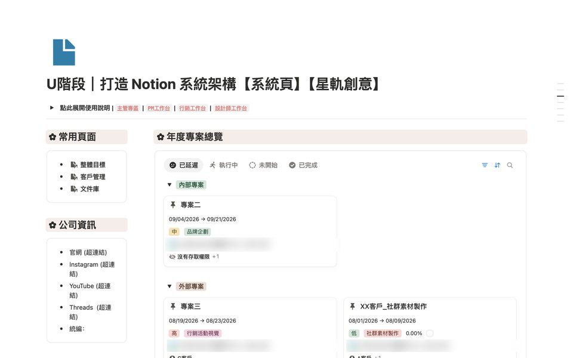This screenshot has width=573, height=358.
Task: Click the date range 08/01/2026 → 08/09/2026
Action: click(x=382, y=321)
